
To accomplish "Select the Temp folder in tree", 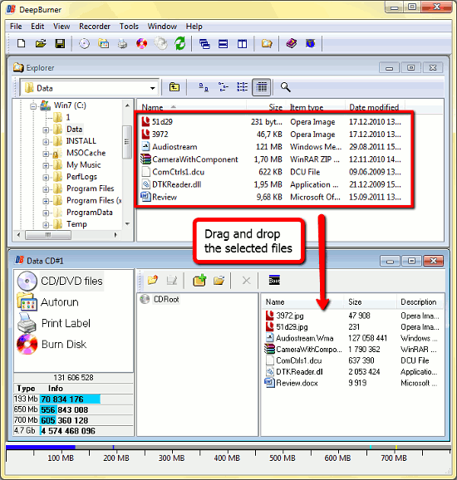I will coord(76,224).
